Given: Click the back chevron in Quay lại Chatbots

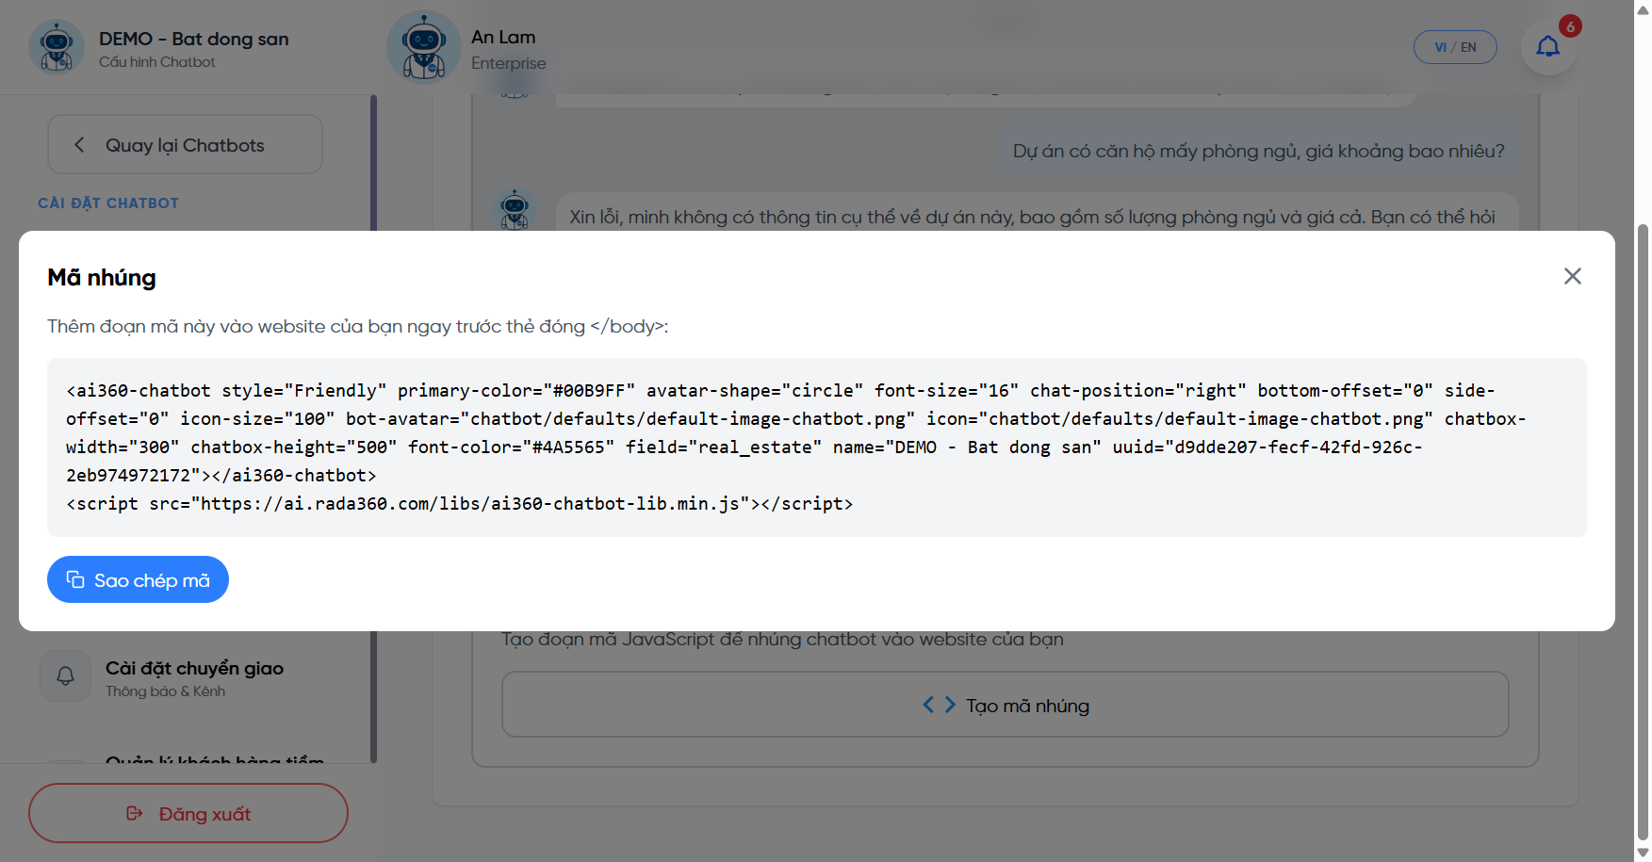Looking at the screenshot, I should coord(80,144).
